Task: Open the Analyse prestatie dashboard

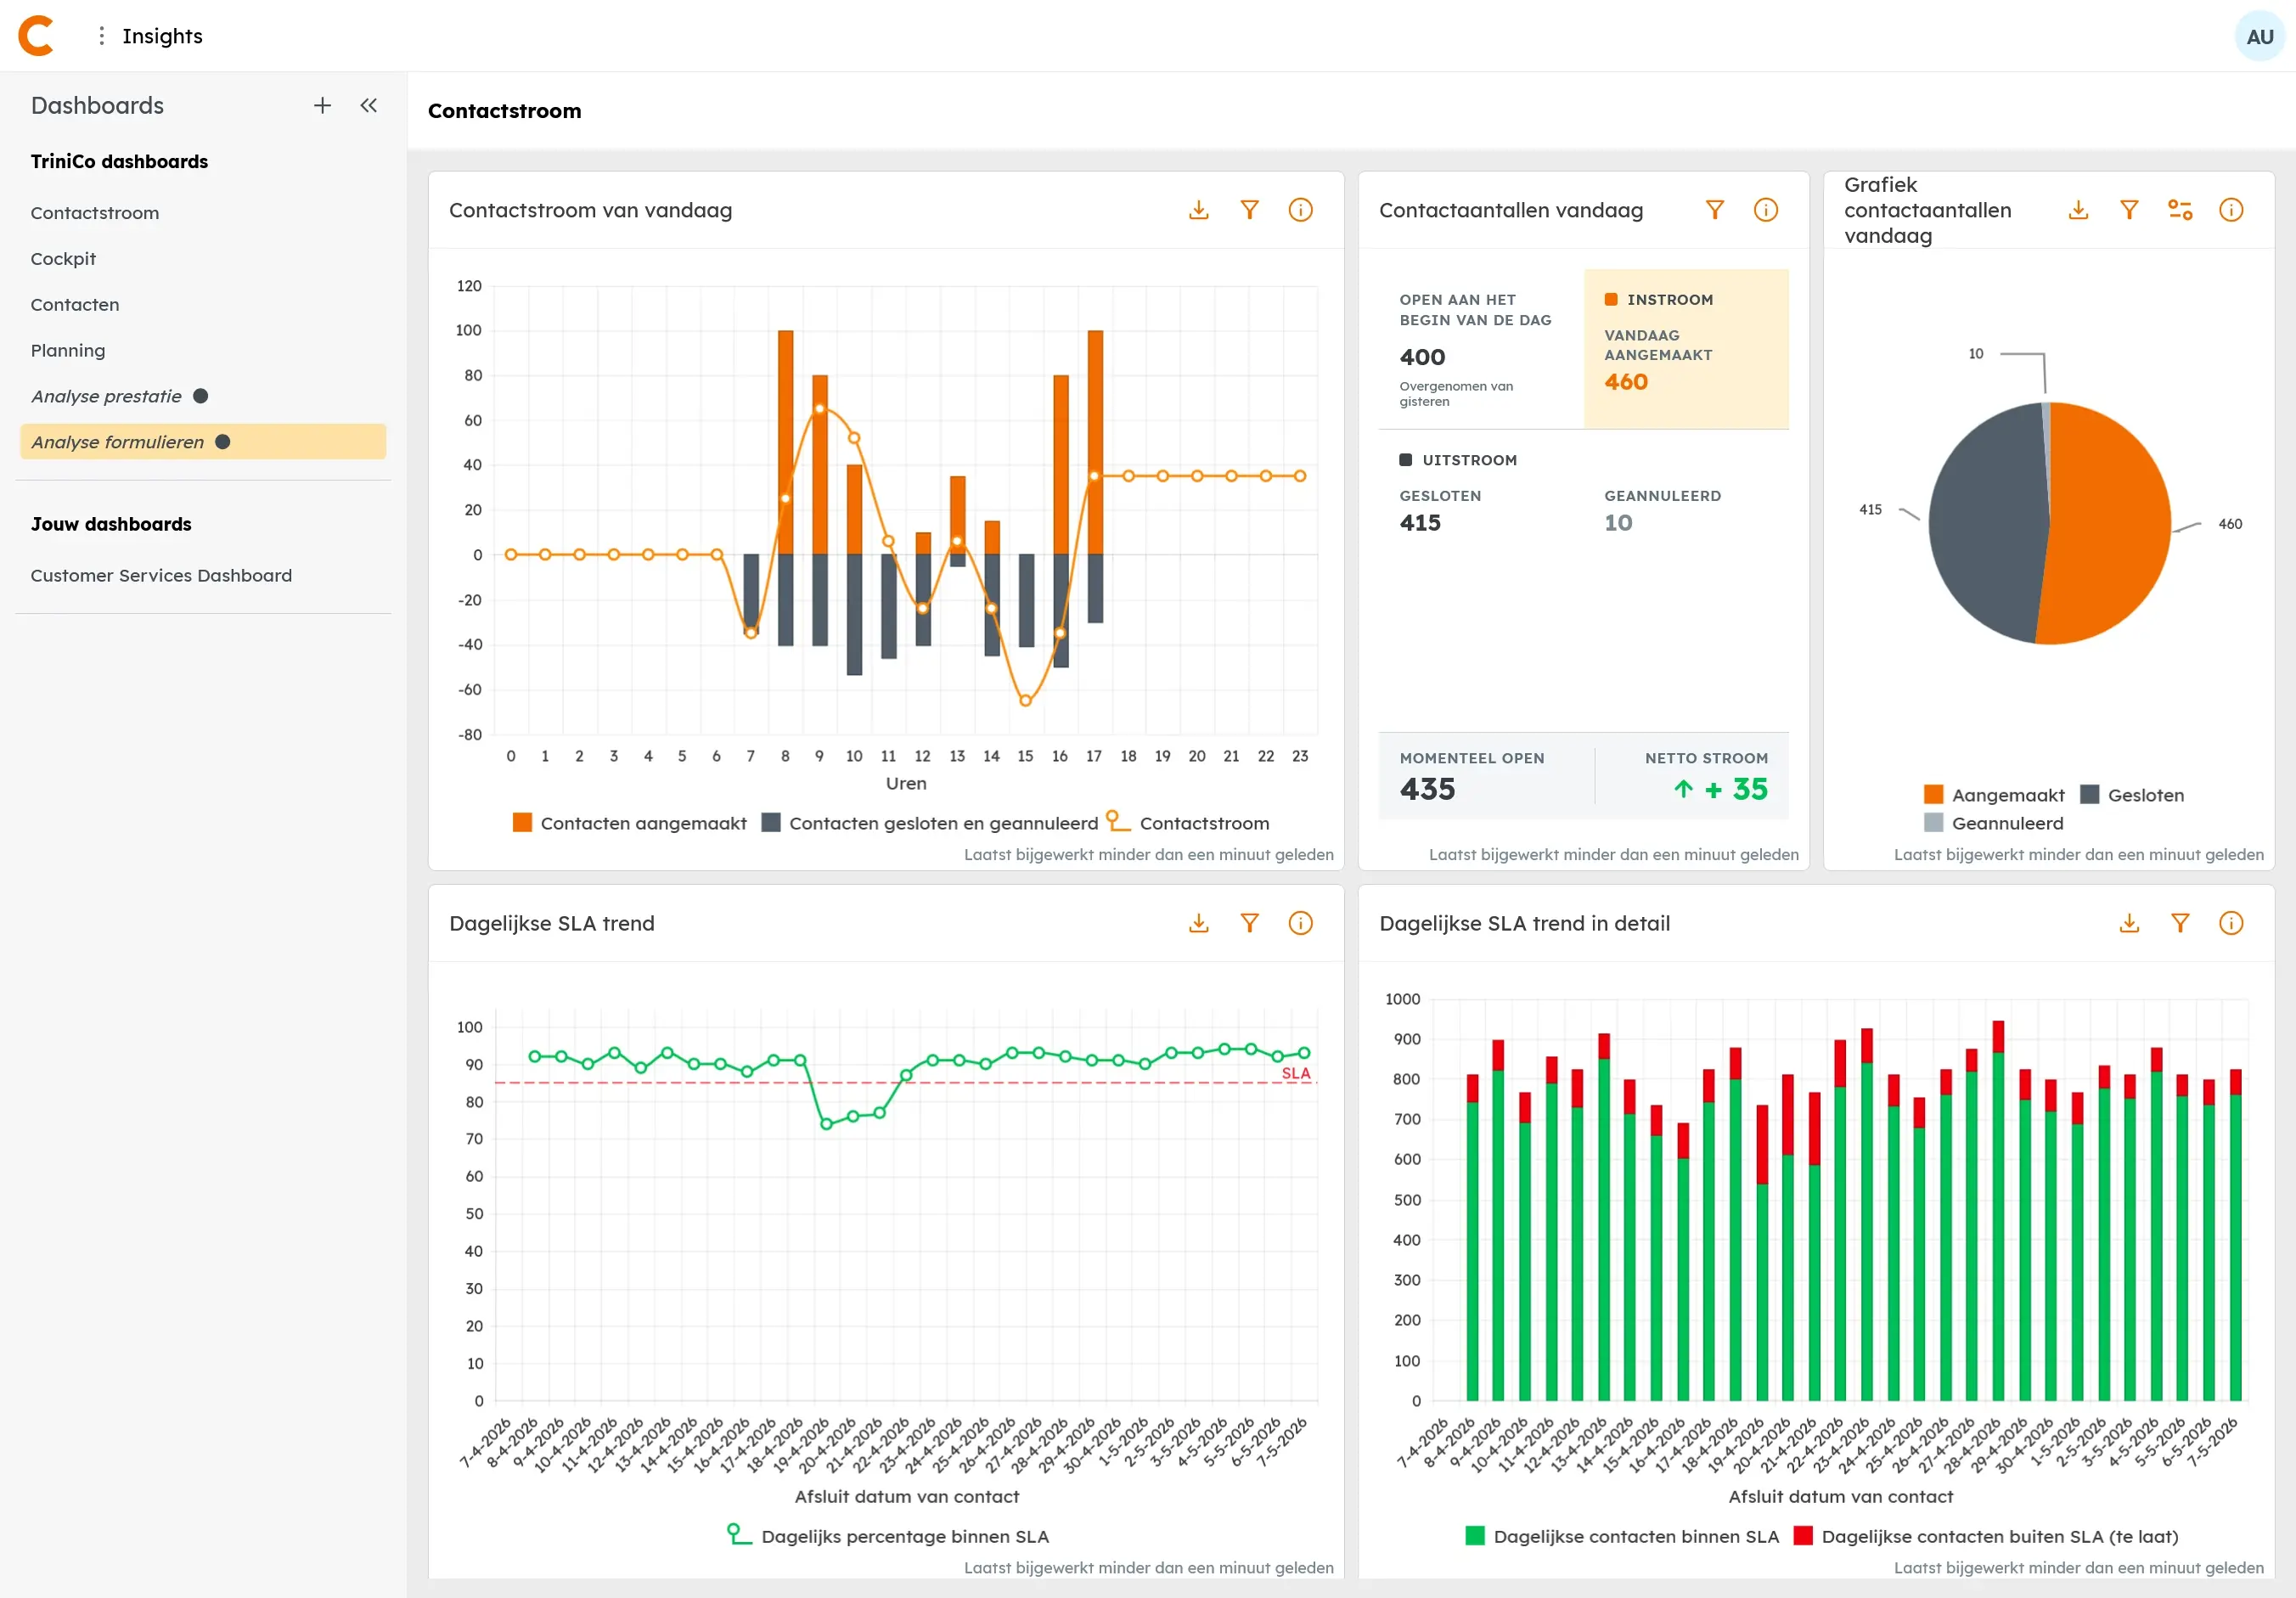Action: tap(106, 396)
